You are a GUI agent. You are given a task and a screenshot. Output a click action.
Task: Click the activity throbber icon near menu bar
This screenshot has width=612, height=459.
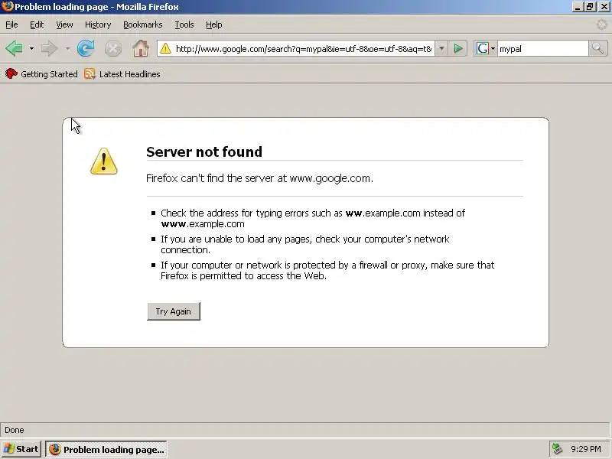point(601,24)
